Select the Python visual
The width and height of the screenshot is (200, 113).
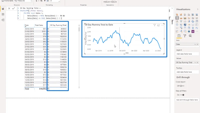[197, 28]
